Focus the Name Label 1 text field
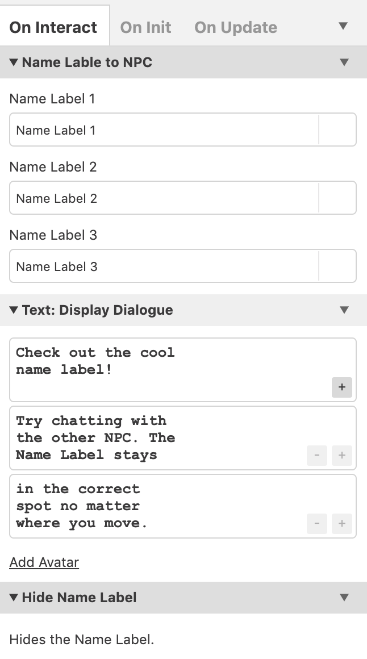This screenshot has width=367, height=659. tap(164, 130)
